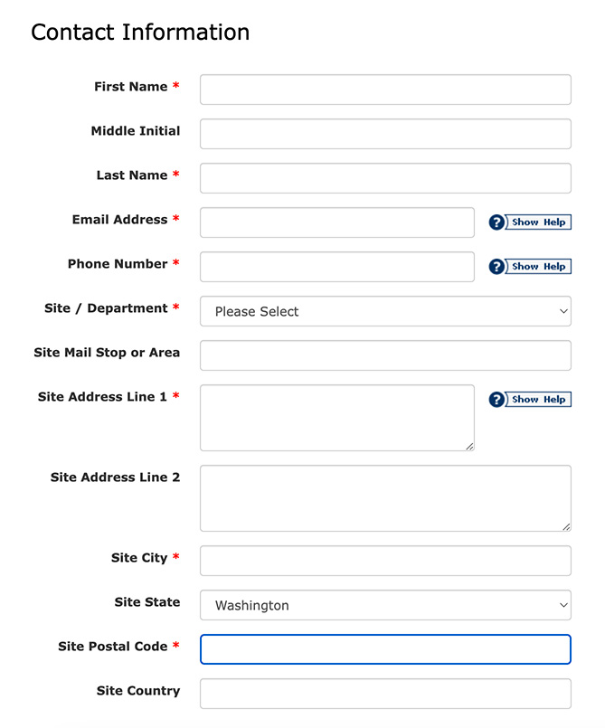This screenshot has height=728, width=605.
Task: Focus the Email Address input field
Action: tap(336, 222)
